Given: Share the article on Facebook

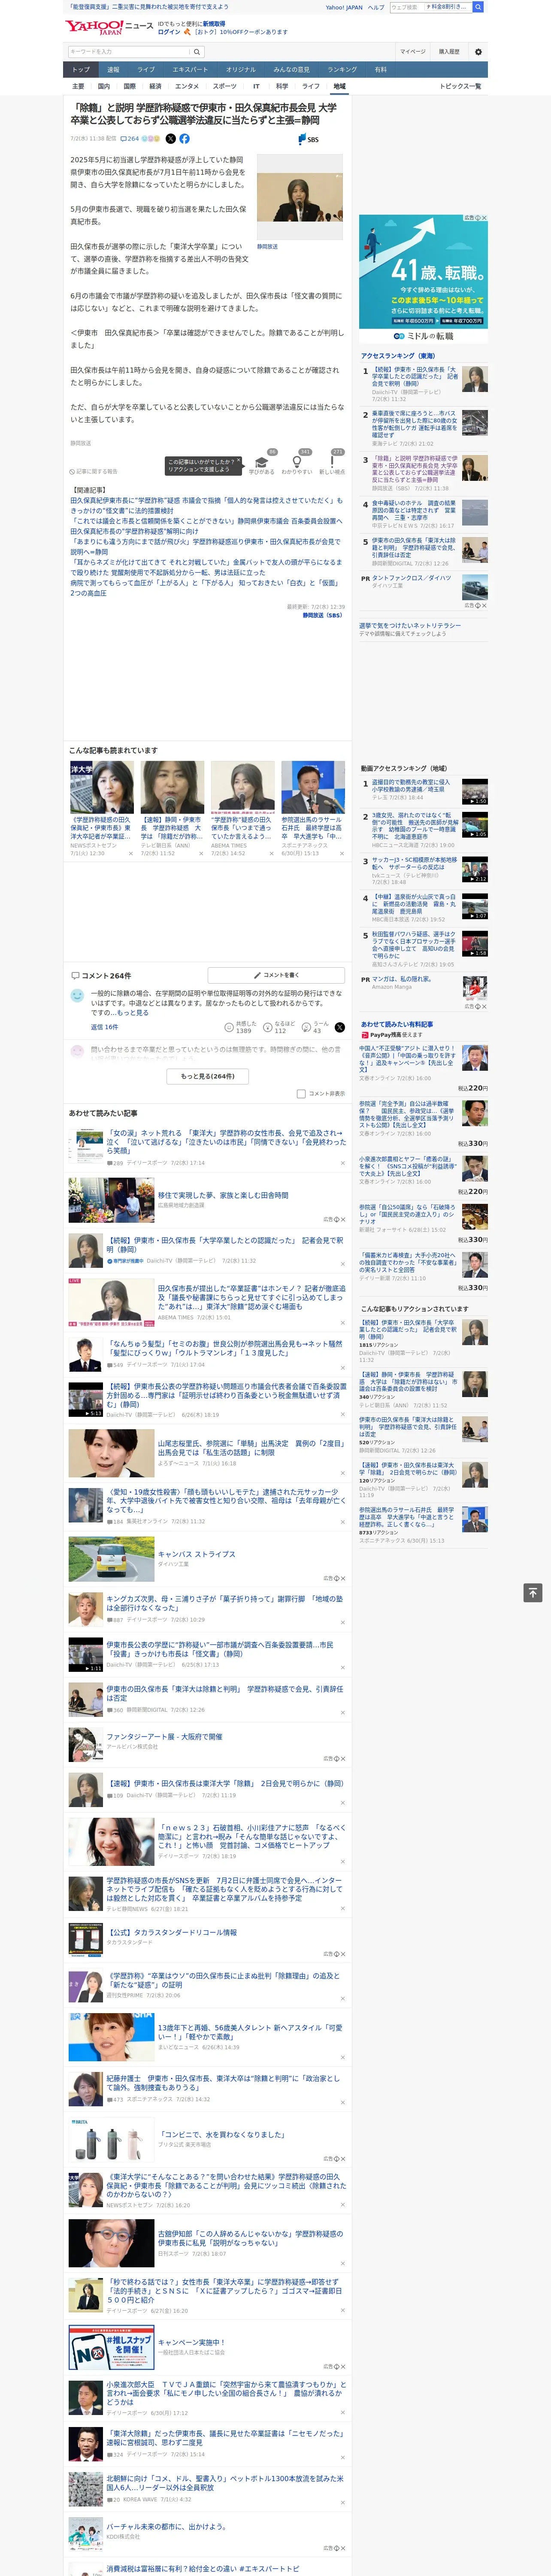Looking at the screenshot, I should [184, 139].
